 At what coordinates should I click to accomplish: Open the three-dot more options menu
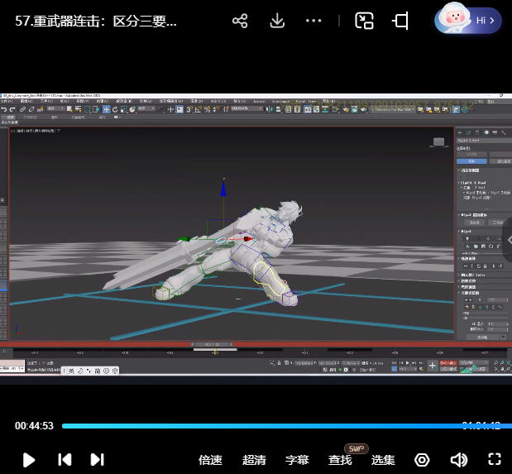[x=313, y=21]
